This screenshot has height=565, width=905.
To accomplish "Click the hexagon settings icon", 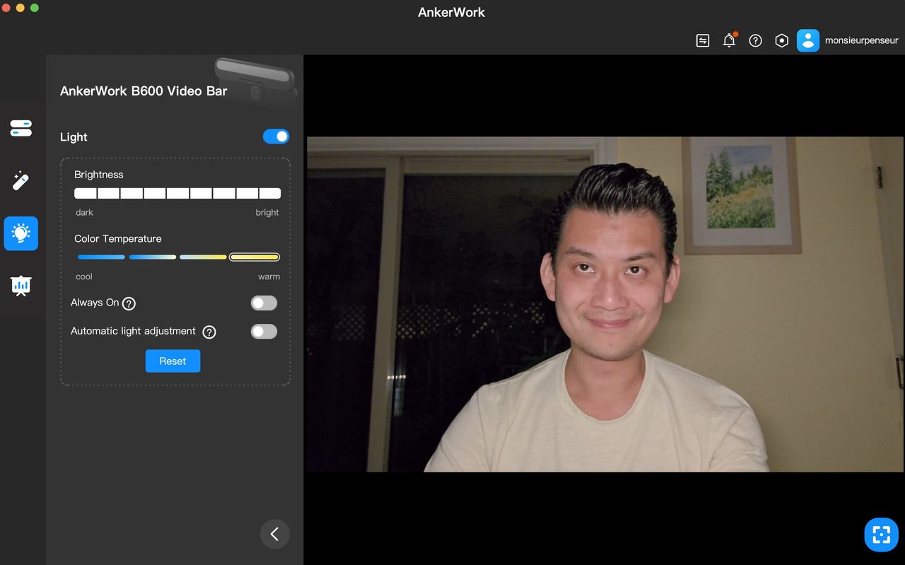I will point(781,41).
